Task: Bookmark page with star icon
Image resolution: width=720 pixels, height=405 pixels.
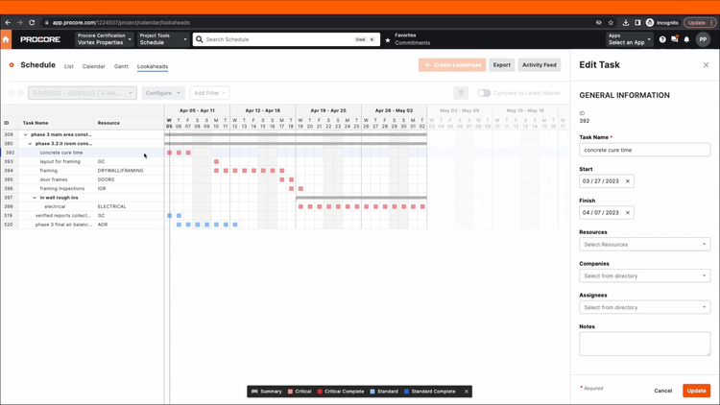Action: pyautogui.click(x=611, y=22)
